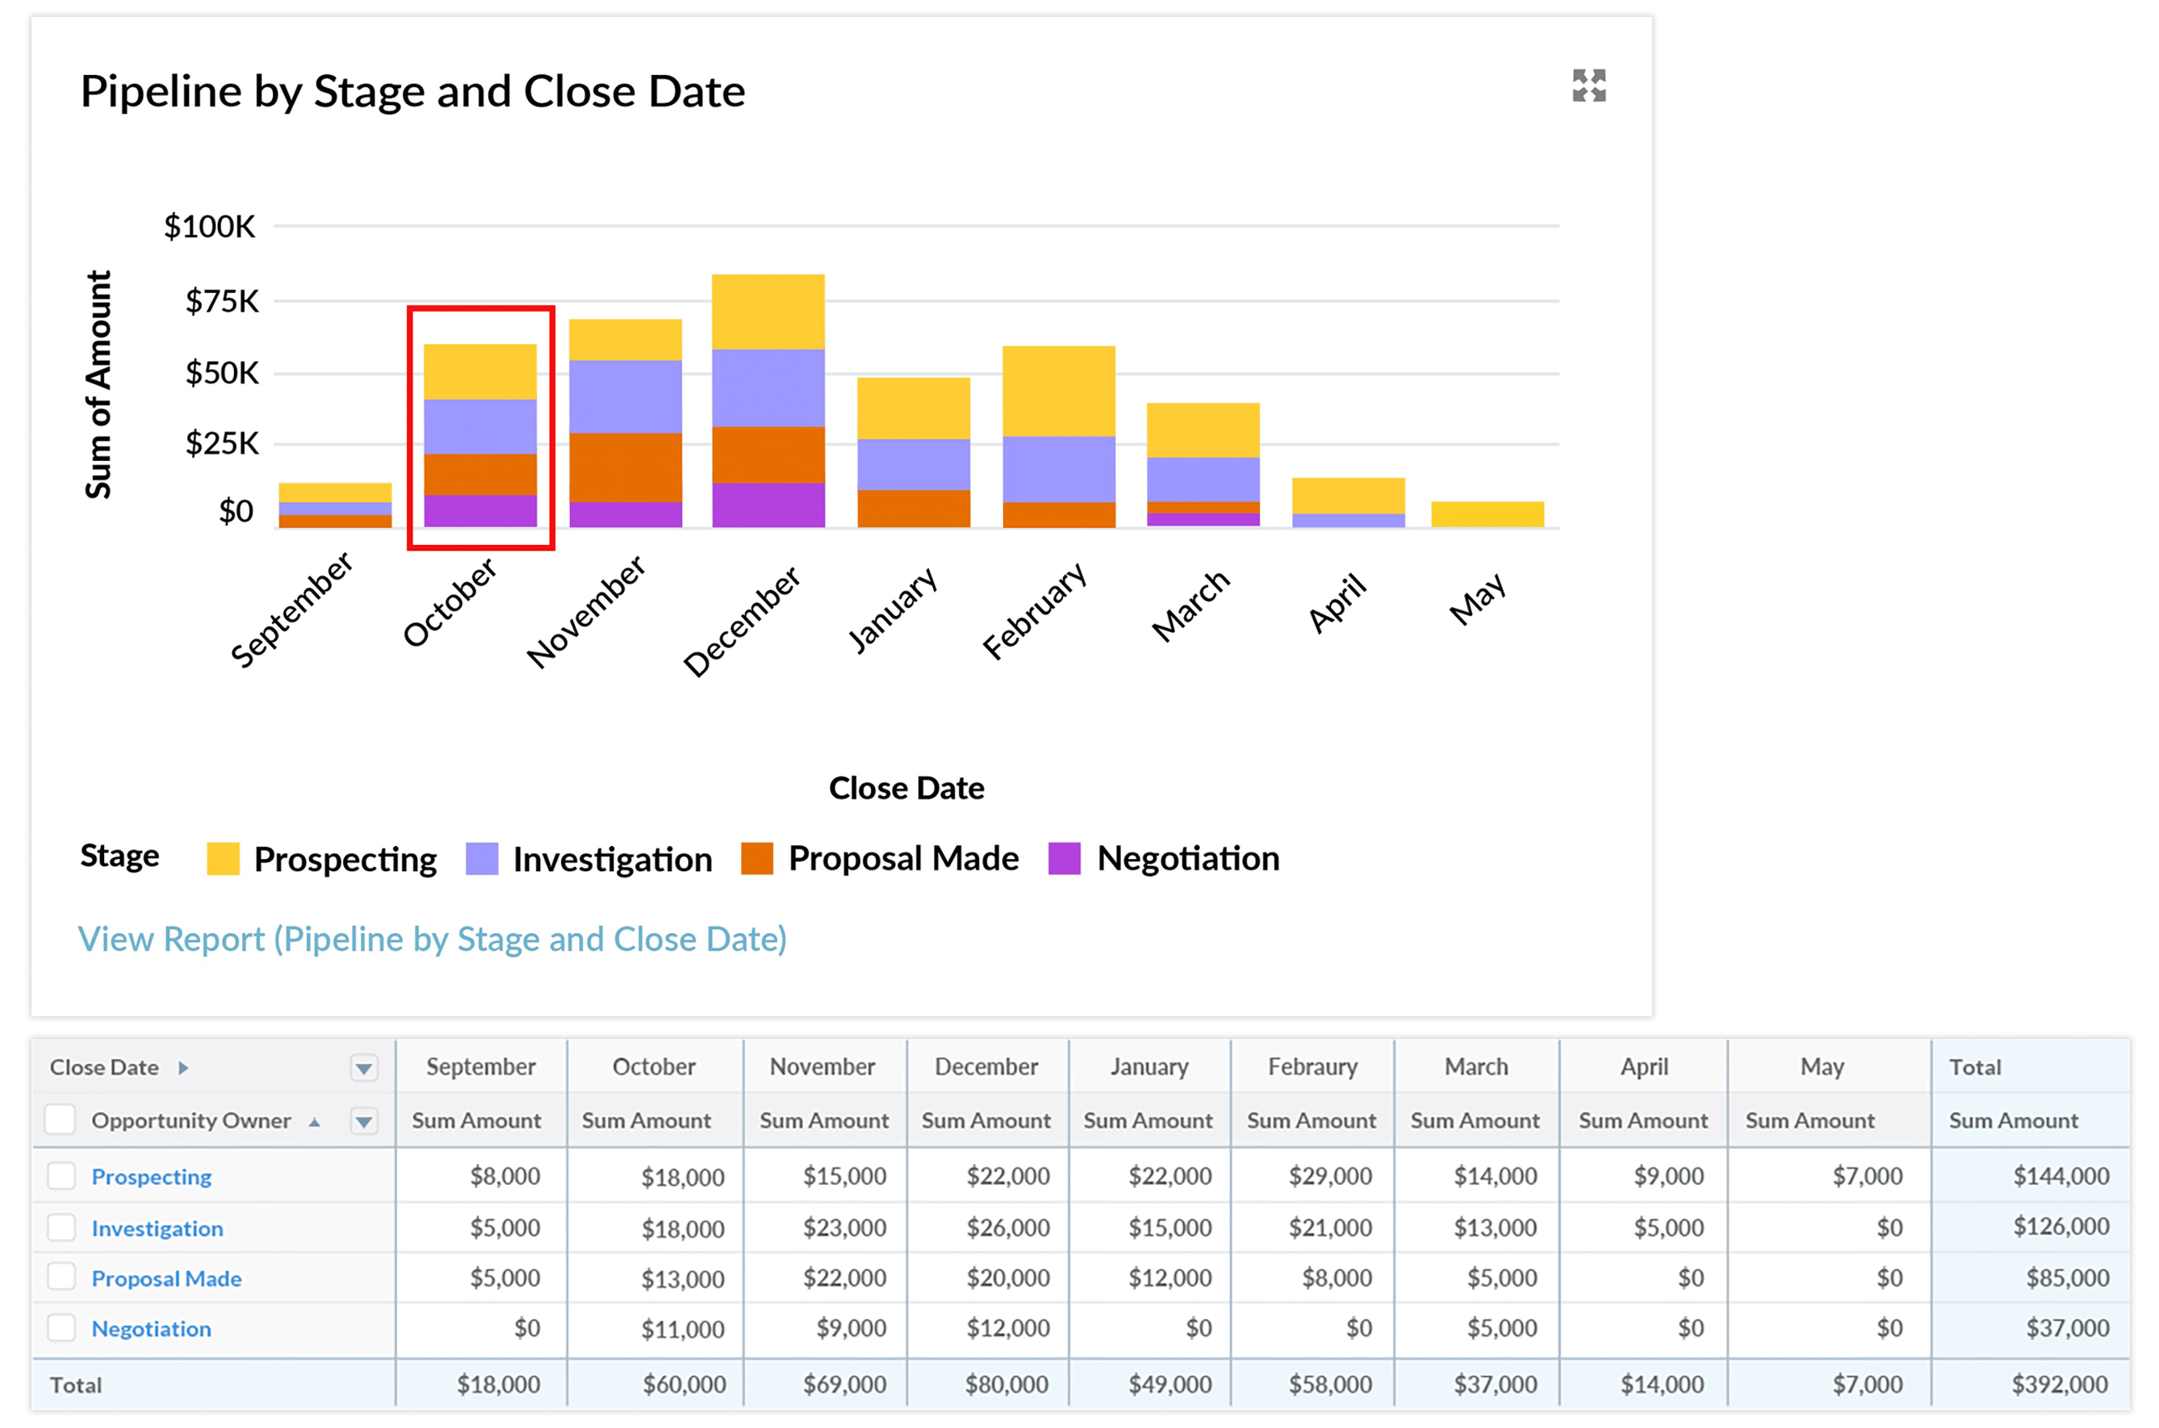Click the Opportunity Owner sort arrow
Image resolution: width=2159 pixels, height=1428 pixels.
[x=314, y=1122]
